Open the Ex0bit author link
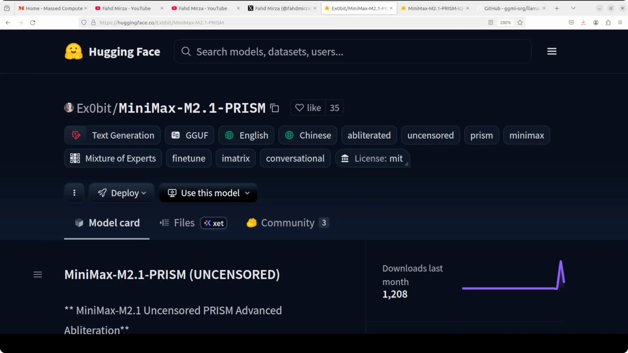This screenshot has width=628, height=353. [94, 108]
